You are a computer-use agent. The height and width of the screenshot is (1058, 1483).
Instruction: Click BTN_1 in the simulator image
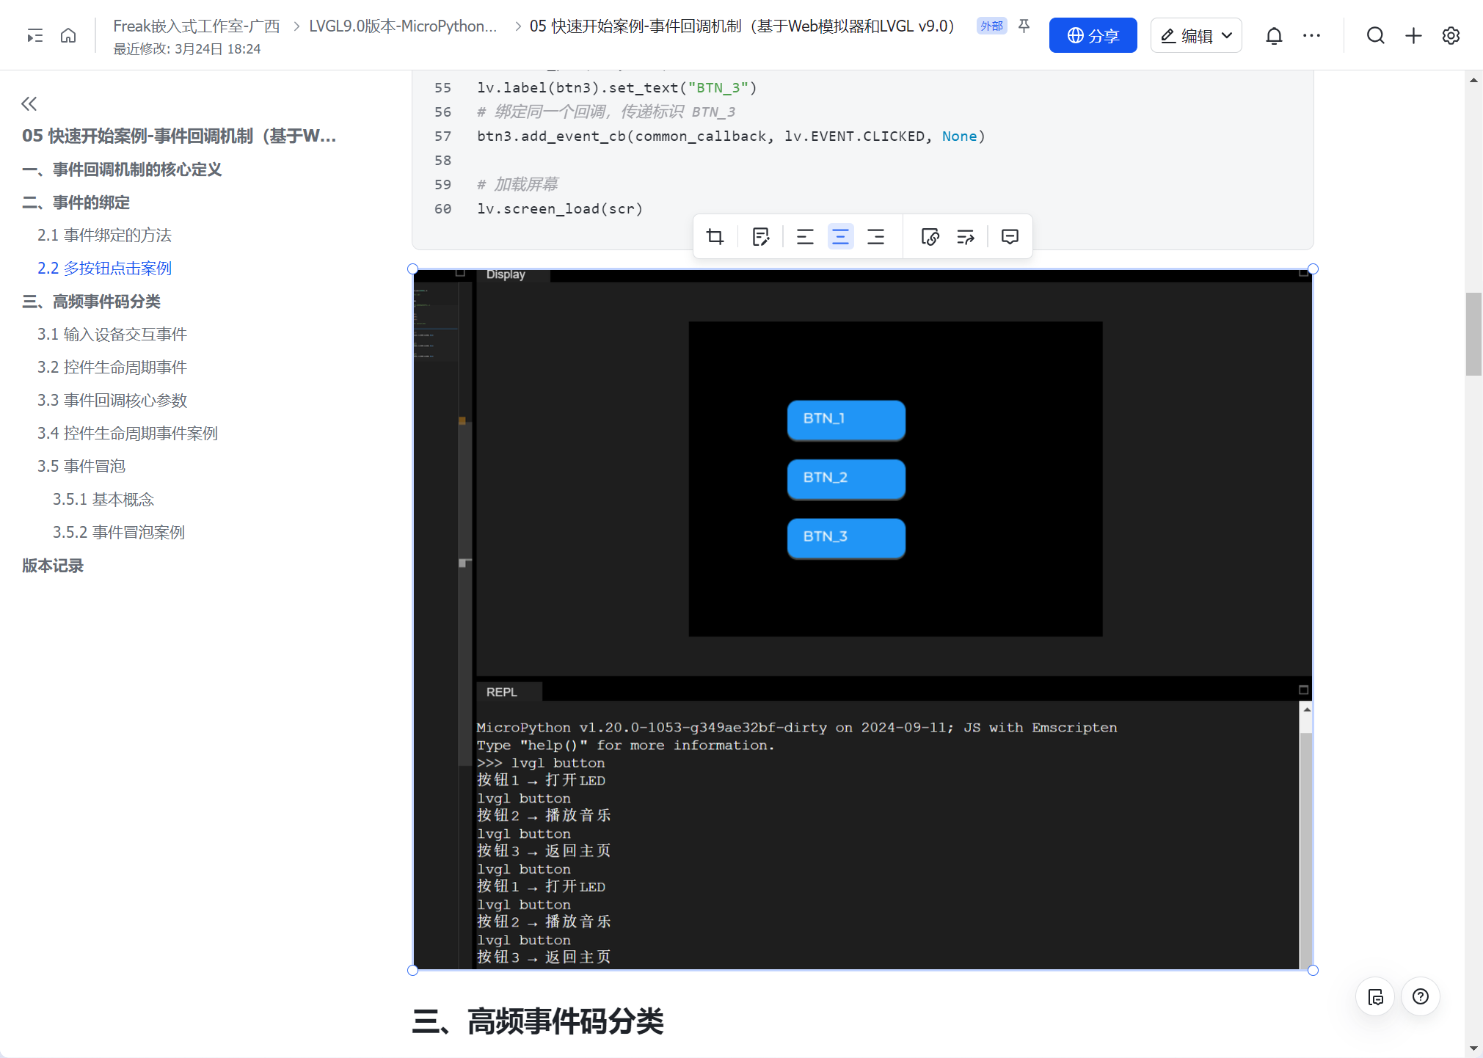point(846,419)
